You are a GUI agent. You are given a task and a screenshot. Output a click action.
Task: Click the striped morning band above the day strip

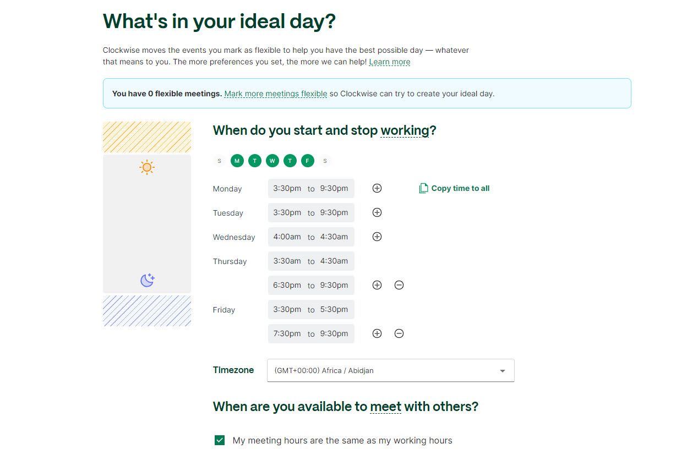(x=146, y=136)
